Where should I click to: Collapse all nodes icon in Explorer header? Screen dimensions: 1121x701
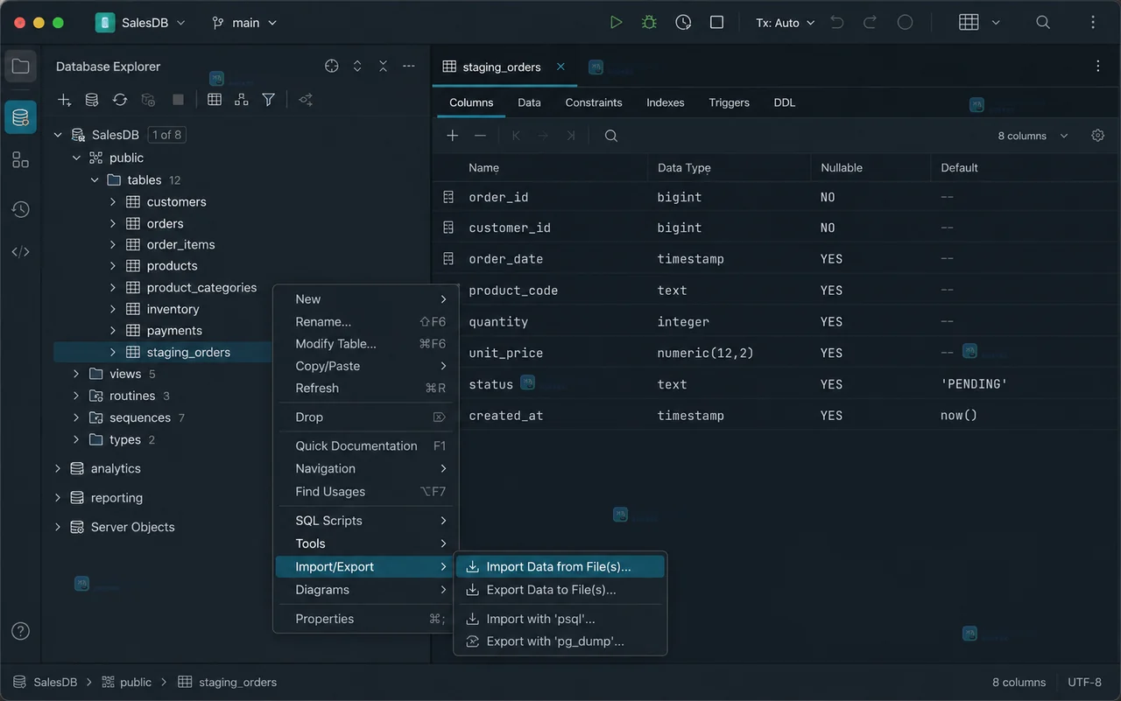[383, 67]
